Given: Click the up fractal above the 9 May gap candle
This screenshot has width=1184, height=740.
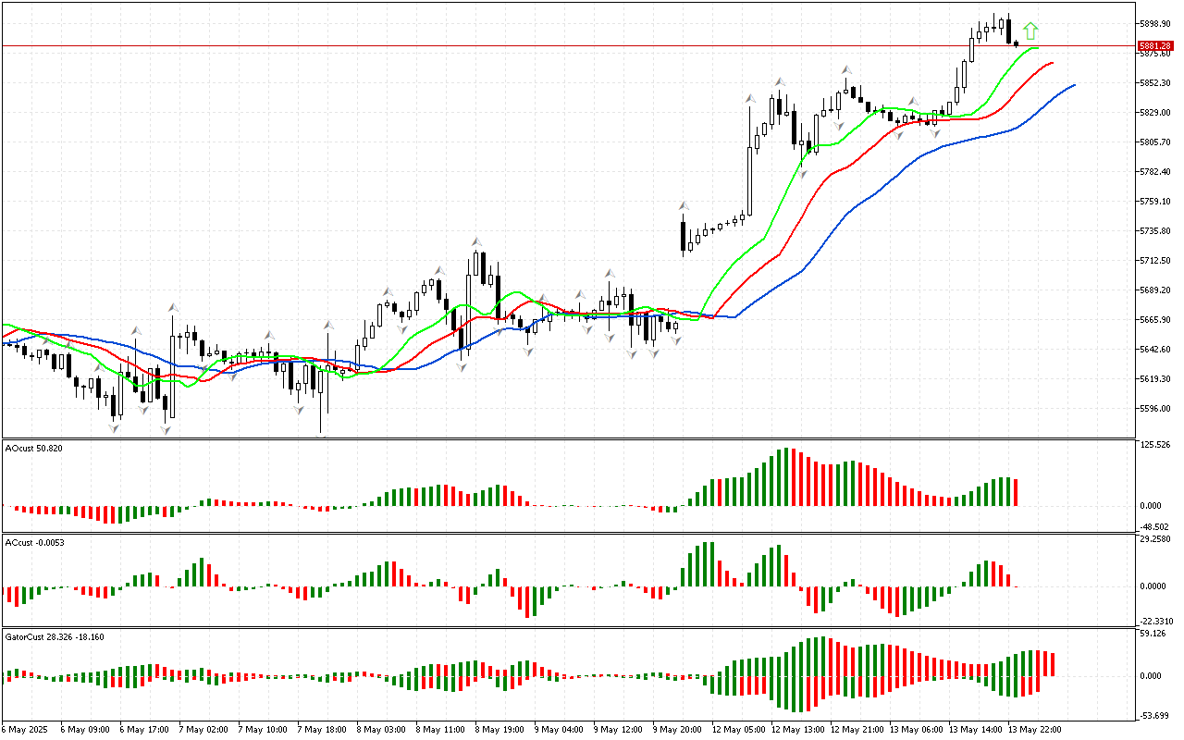Looking at the screenshot, I should tap(684, 206).
